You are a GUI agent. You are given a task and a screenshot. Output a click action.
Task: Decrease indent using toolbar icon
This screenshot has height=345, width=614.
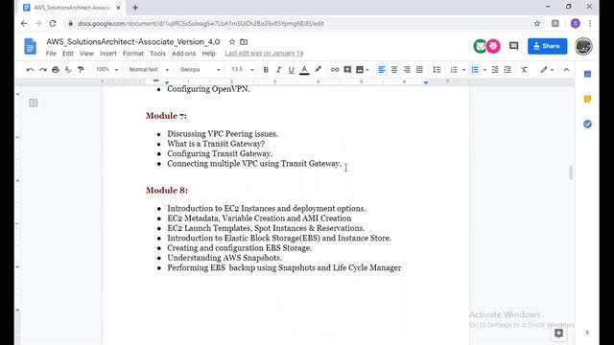[x=495, y=70]
